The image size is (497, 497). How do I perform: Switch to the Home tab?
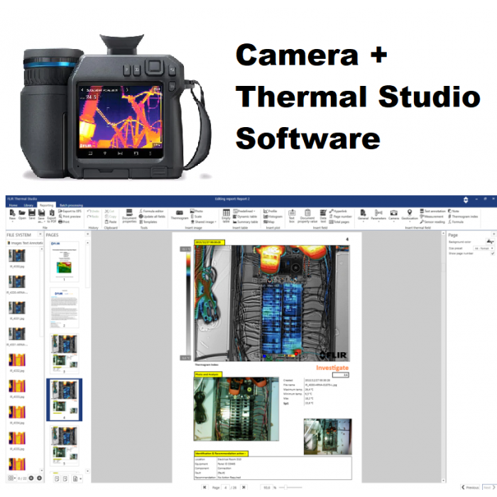pos(13,205)
